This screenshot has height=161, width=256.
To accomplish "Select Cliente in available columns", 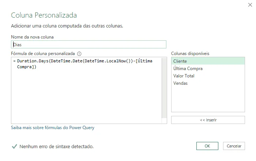I will point(208,61).
